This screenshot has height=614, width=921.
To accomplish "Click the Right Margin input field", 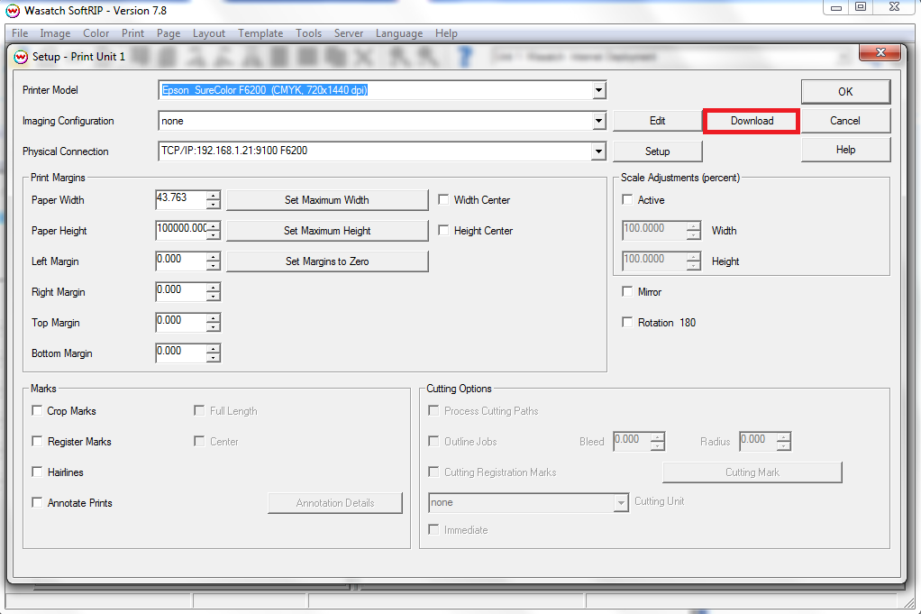I will [181, 291].
